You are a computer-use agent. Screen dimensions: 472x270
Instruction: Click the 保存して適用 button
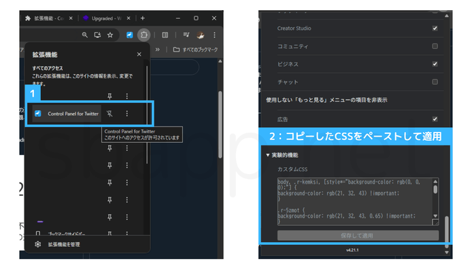[x=358, y=235]
